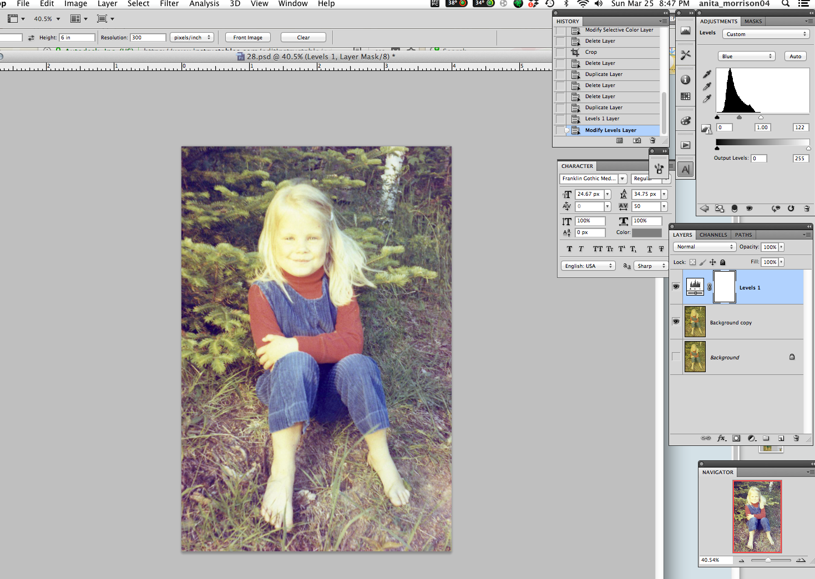Click the character Color swatch

pos(647,233)
